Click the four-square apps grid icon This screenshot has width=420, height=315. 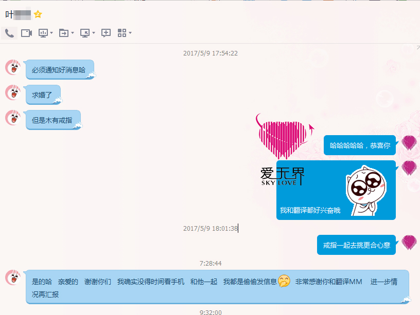(122, 33)
